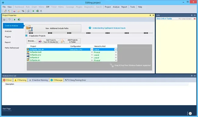Screen dimensions: 198x117
Task: Select the Softpedia.build project row
Action: [x=72, y=52]
